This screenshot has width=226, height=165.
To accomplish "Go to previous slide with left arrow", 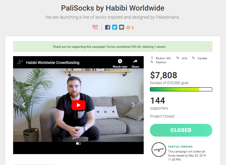I will 23,105.
